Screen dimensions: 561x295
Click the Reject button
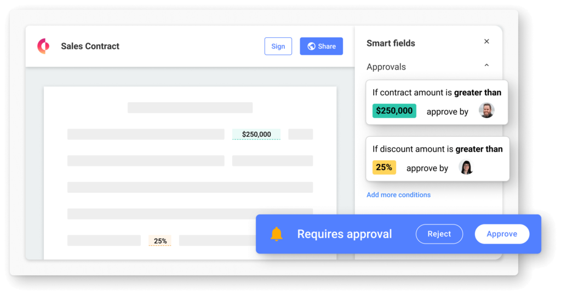(439, 234)
